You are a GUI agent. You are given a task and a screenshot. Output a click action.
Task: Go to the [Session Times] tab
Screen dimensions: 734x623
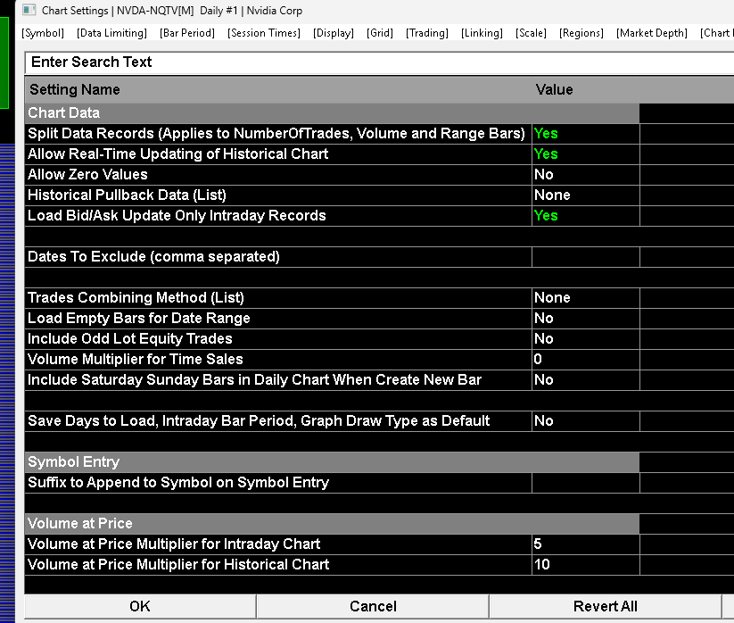coord(264,33)
